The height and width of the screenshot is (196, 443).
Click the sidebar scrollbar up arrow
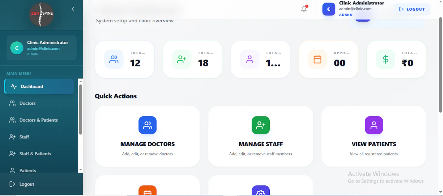pyautogui.click(x=81, y=81)
